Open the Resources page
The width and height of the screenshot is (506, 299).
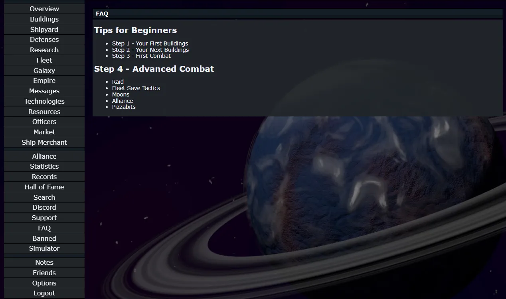tap(44, 112)
